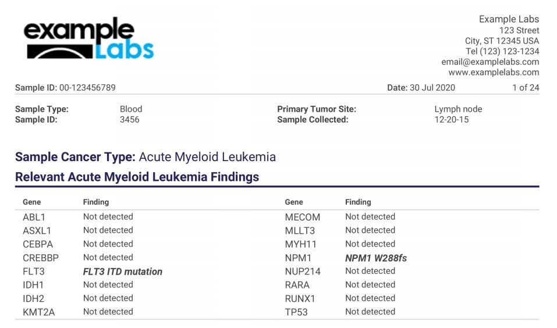Select the 12-20-15 collection date
The image size is (557, 328).
451,120
